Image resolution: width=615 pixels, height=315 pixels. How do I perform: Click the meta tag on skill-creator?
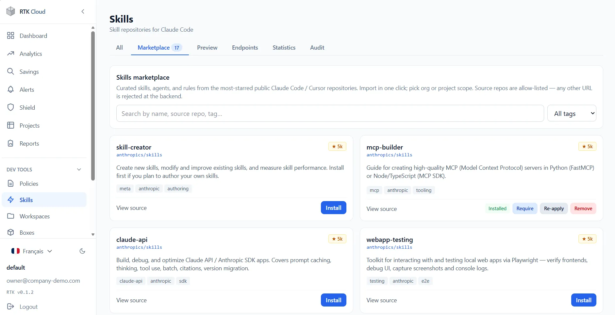[125, 189]
